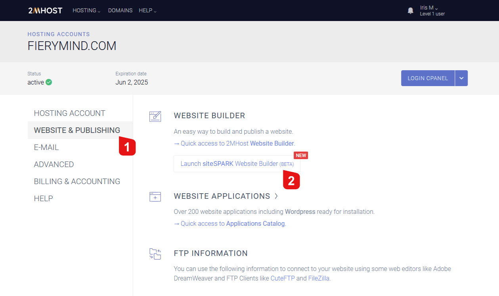Expand the Help menu in navbar

click(x=147, y=11)
